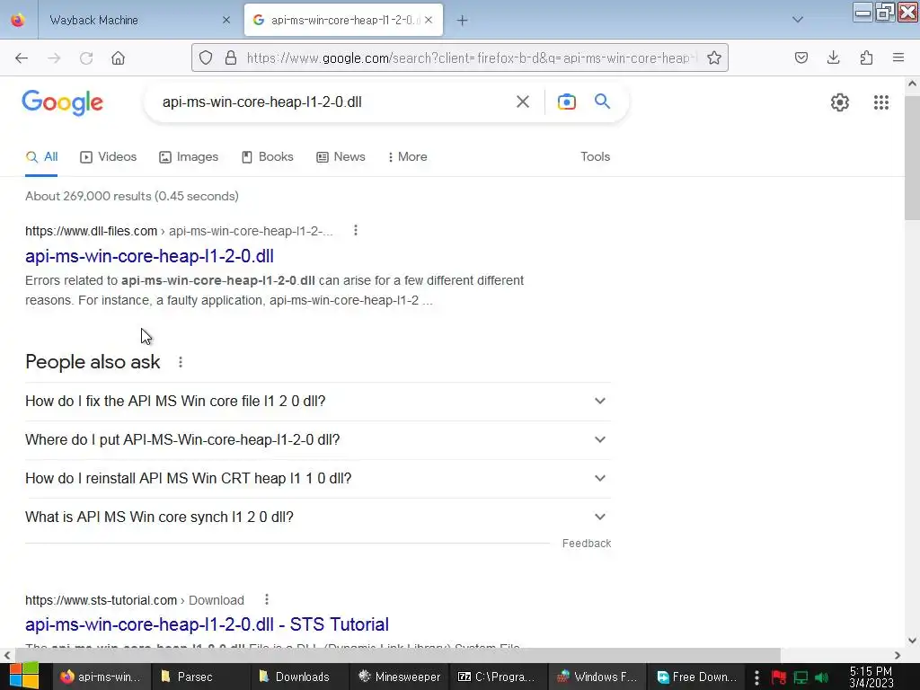Open Free Download taskbar item
The image size is (920, 690).
(697, 677)
